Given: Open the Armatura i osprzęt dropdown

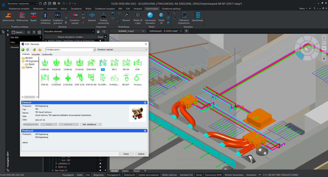Looking at the screenshot, I should tap(122, 49).
